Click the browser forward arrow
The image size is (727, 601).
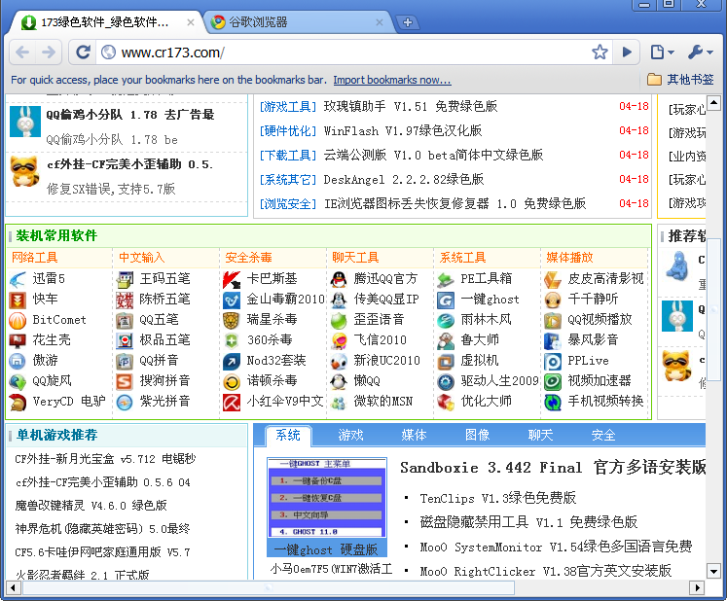pos(49,53)
